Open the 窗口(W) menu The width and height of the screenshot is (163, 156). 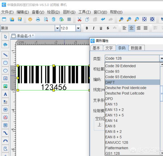pyautogui.click(x=100, y=12)
